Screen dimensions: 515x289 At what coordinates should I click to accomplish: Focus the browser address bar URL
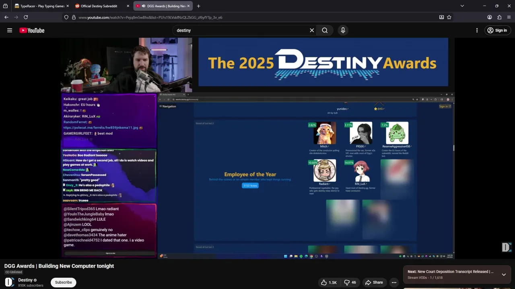click(257, 17)
